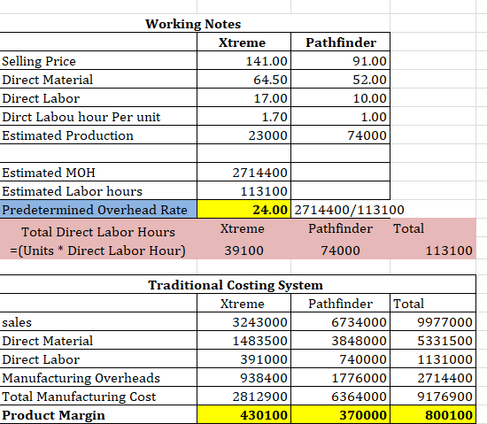Screen dimensions: 487x424
Task: Click the Dirct Labou hour Per unit label
Action: [98, 116]
